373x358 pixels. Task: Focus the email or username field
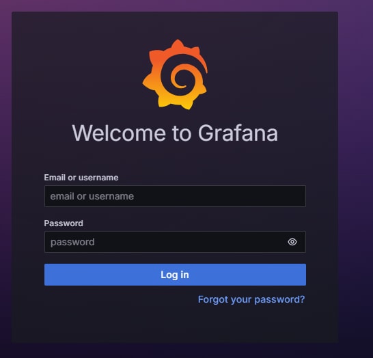(x=175, y=196)
